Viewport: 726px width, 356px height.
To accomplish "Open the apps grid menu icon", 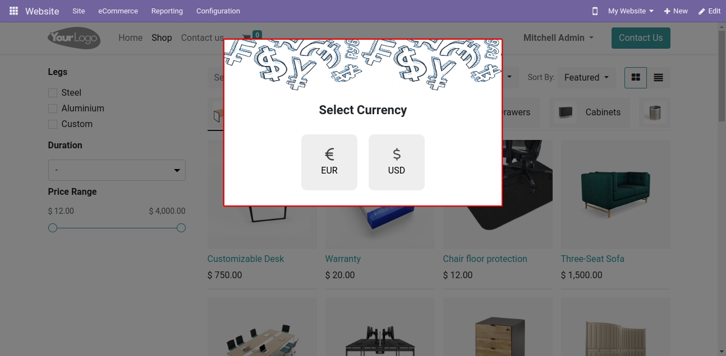I will click(x=13, y=11).
